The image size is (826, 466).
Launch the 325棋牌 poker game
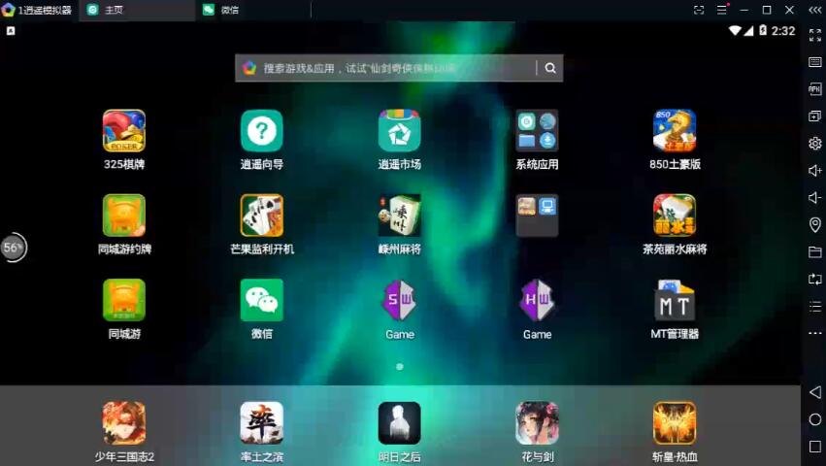click(x=124, y=131)
